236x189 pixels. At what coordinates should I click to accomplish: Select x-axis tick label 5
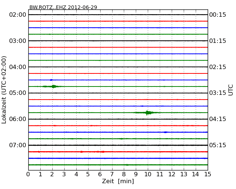[88, 174]
